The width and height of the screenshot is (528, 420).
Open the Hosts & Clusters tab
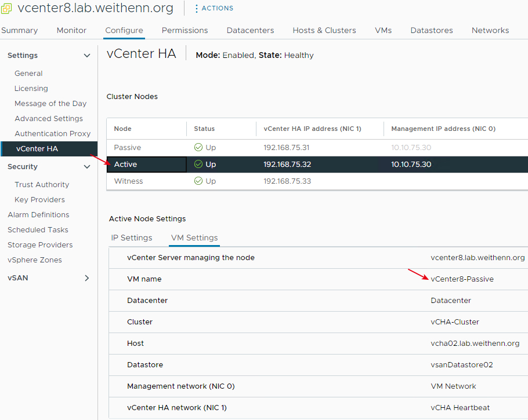[324, 30]
